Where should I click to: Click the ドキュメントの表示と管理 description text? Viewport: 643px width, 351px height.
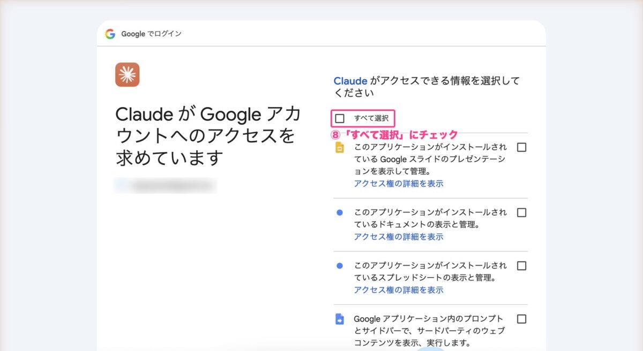coord(430,218)
